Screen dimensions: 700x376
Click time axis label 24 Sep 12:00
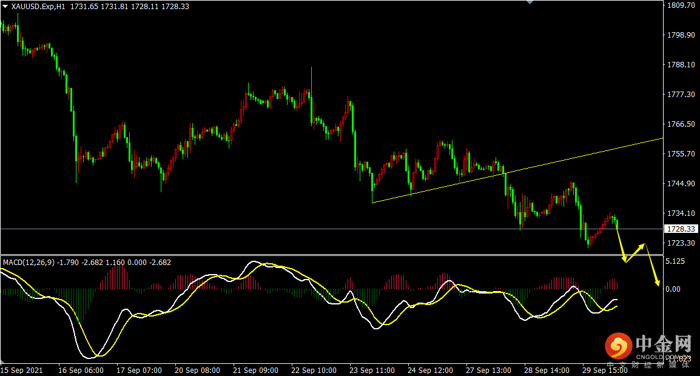tap(430, 370)
